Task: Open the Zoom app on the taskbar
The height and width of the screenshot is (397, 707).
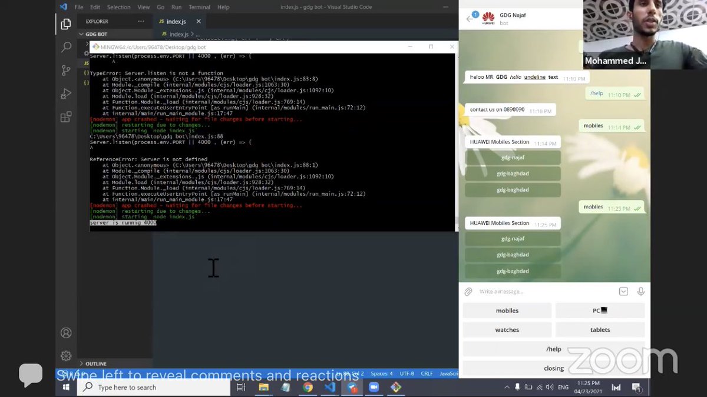Action: pos(374,387)
